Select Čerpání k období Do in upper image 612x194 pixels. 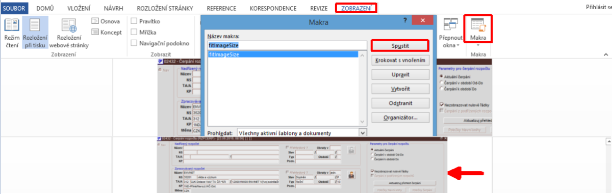(442, 88)
